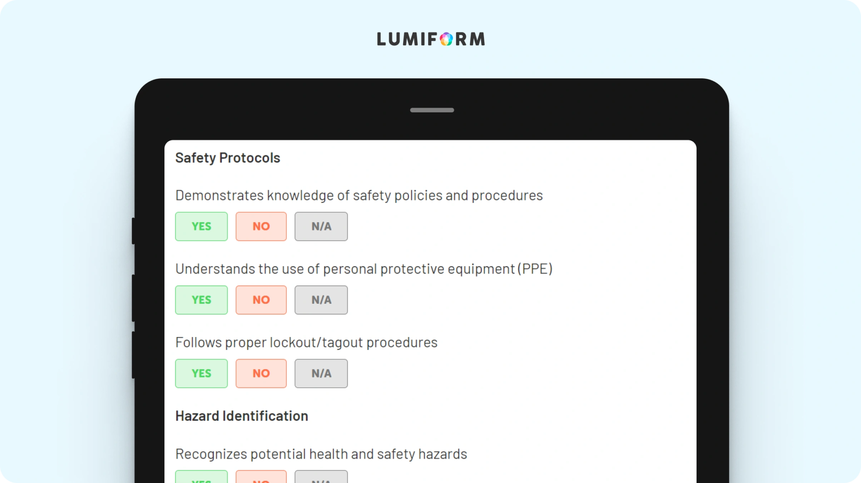
Task: Click the Safety Protocols section heading
Action: tap(227, 158)
